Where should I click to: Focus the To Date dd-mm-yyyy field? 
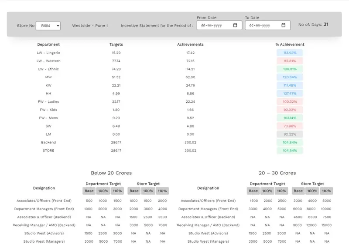[x=267, y=25]
